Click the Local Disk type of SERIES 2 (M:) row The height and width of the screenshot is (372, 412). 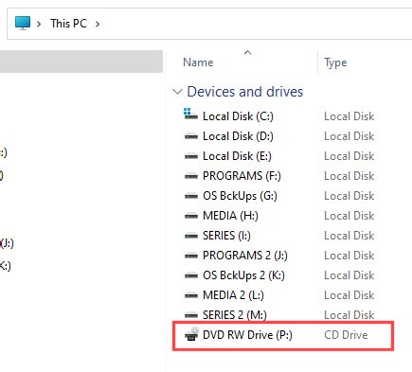click(349, 315)
